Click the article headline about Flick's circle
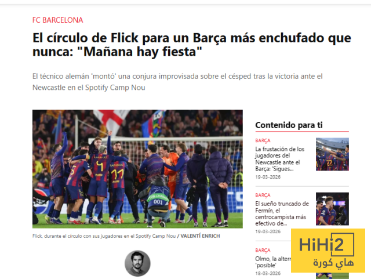Screen dimensions: 371x279 pyautogui.click(x=192, y=45)
